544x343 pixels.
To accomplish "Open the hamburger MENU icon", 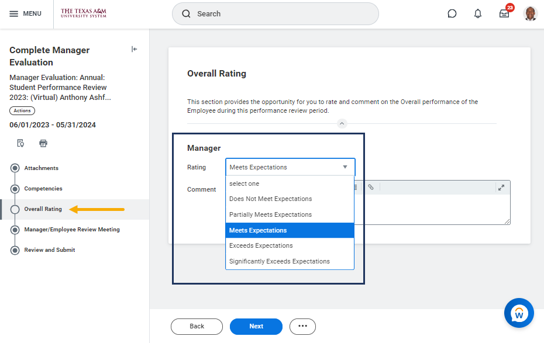I will pos(14,13).
